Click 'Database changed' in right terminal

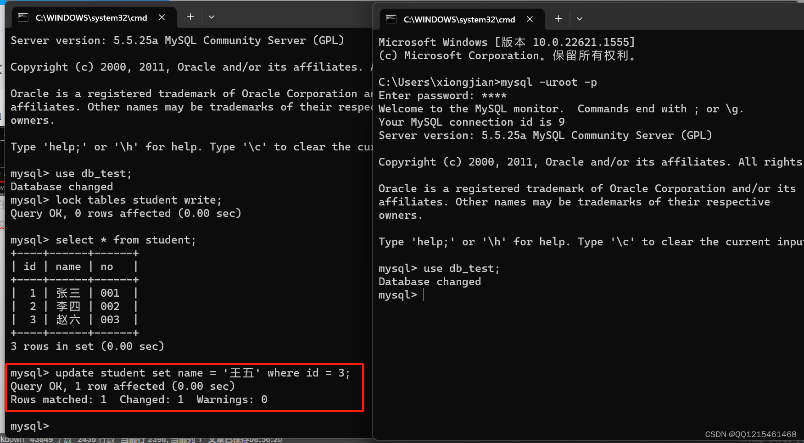[430, 282]
